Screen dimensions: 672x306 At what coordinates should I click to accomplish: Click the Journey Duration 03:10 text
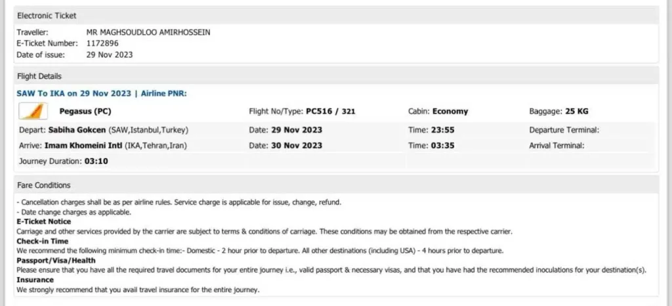click(64, 162)
